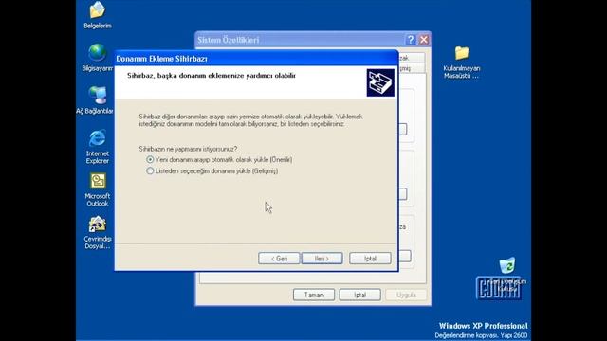Screen dimensions: 607x341
Task: Click the Donanım Ekleme Sihirbazı title bar
Action: [x=256, y=59]
